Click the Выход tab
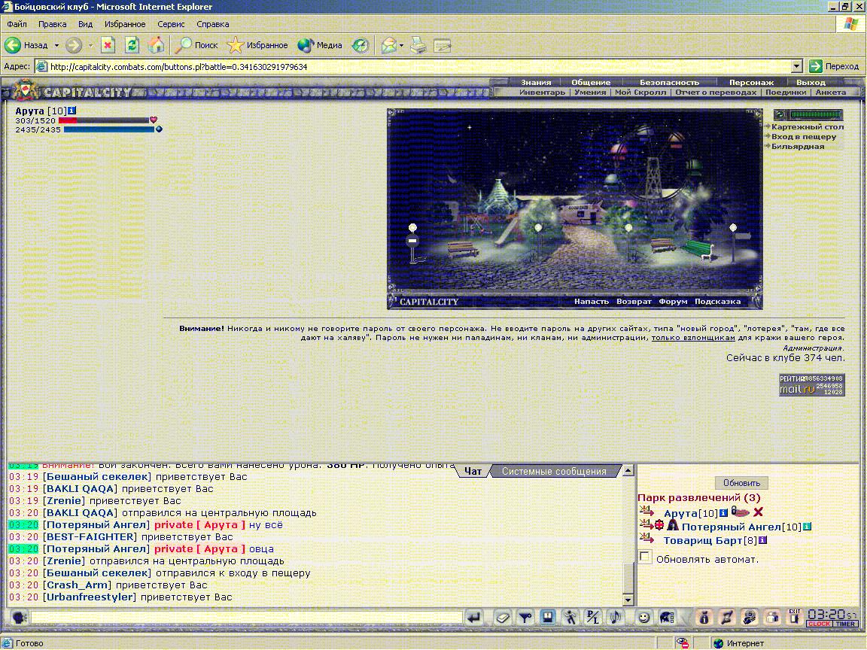867x650 pixels. pyautogui.click(x=811, y=82)
